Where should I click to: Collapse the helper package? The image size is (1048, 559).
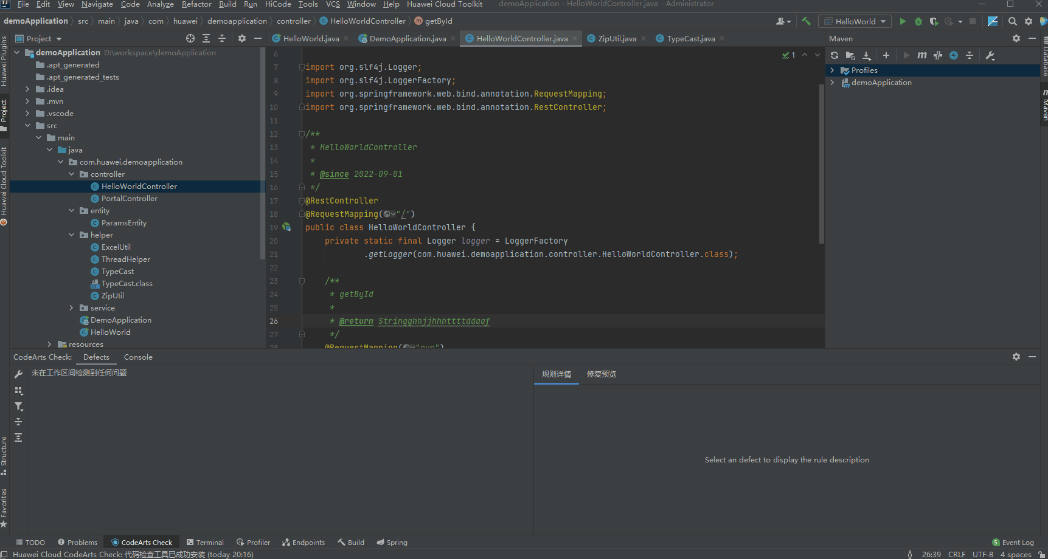coord(71,235)
